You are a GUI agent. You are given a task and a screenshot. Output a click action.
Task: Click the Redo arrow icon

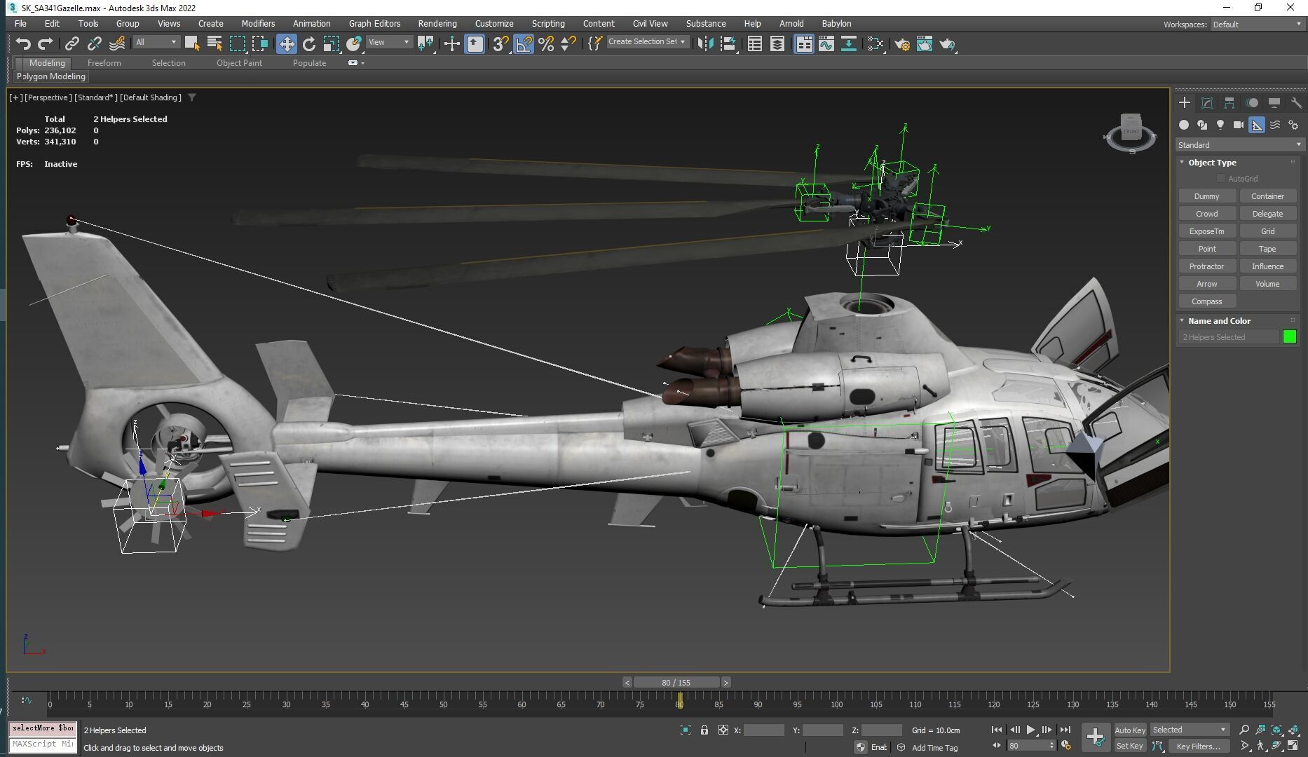click(46, 44)
